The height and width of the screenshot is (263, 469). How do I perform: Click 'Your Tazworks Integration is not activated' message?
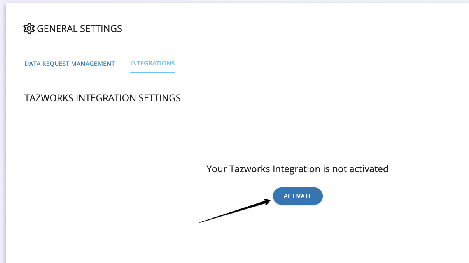pos(297,169)
